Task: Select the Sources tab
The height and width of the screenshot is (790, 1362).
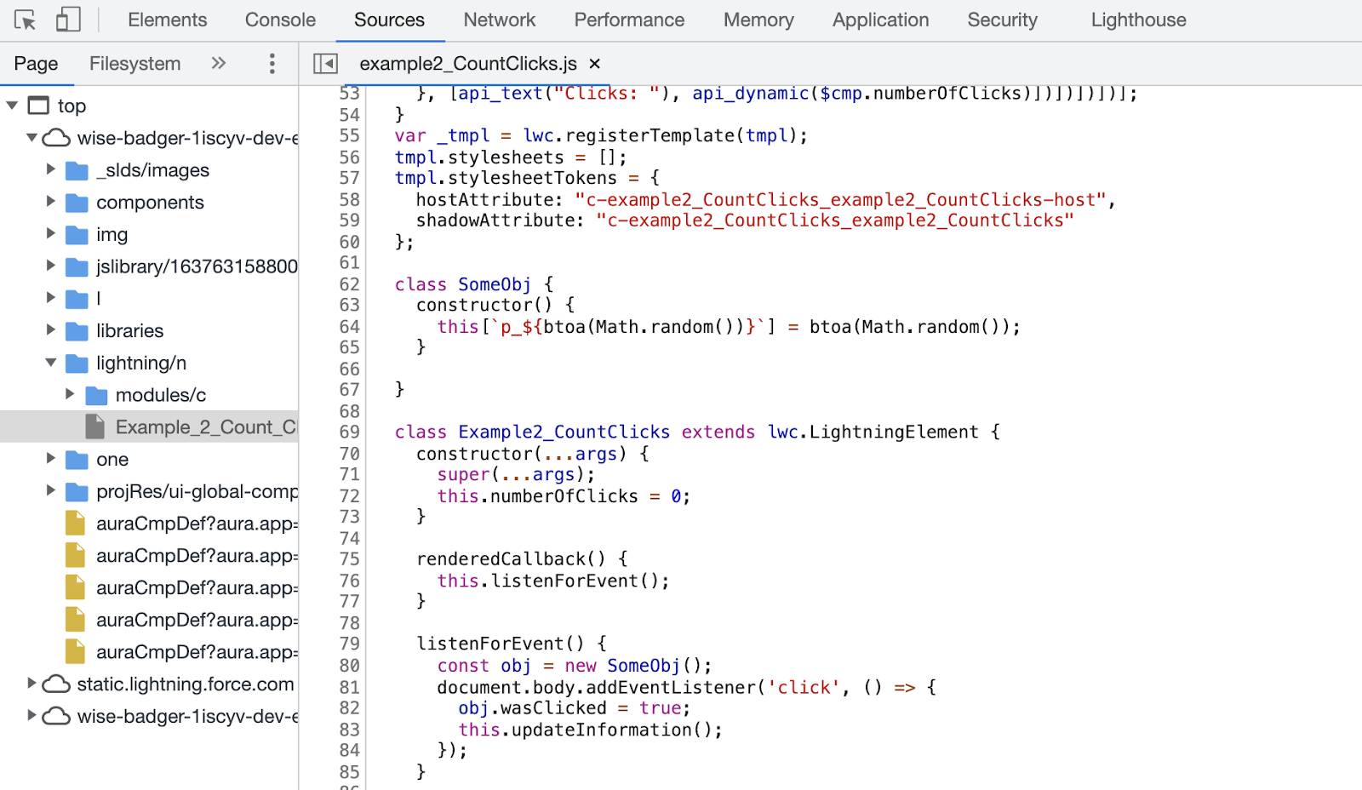Action: click(389, 20)
